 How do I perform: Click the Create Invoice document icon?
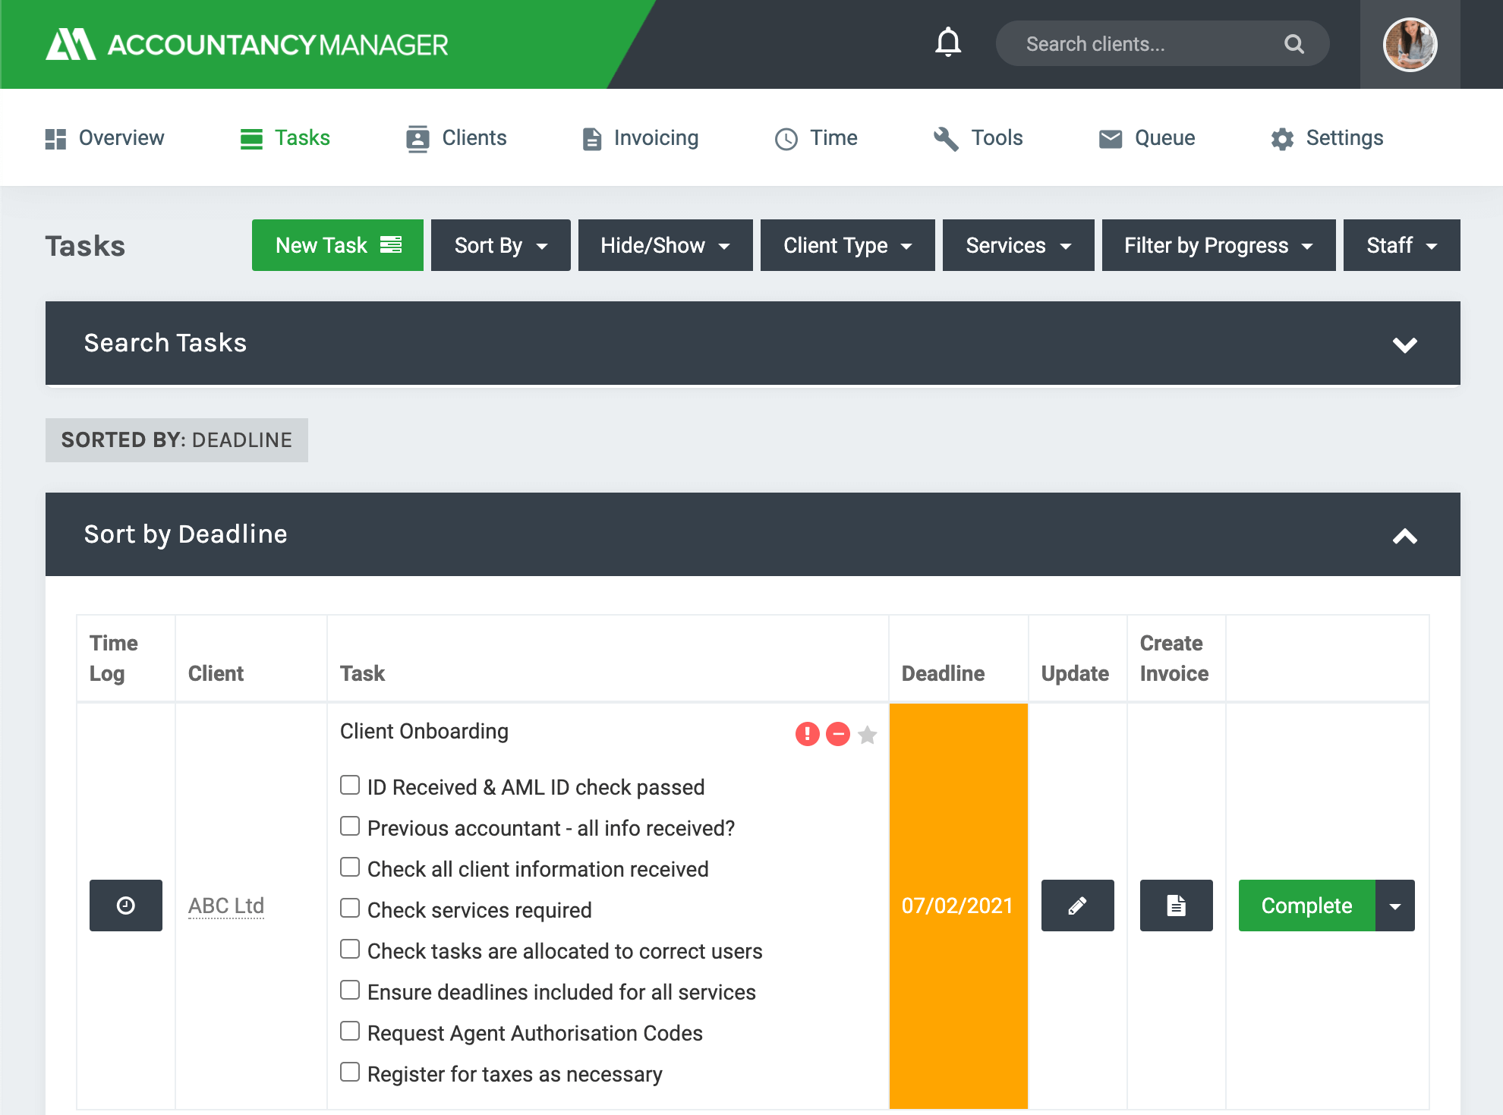point(1175,904)
